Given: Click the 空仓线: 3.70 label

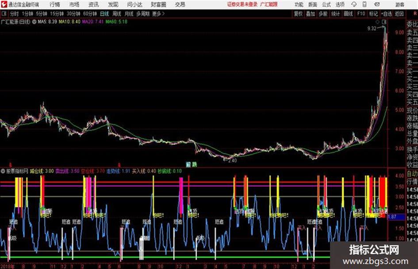Looking at the screenshot, I should coord(93,171).
